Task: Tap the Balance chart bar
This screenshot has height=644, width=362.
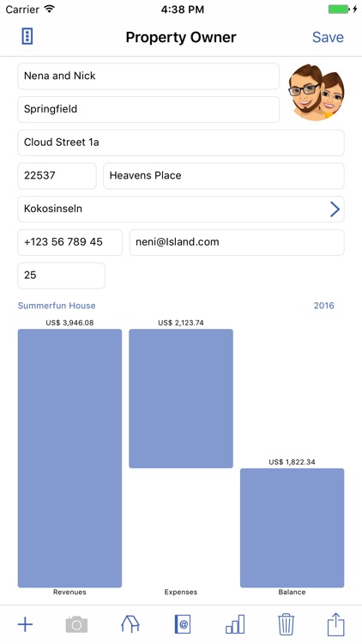Action: pyautogui.click(x=293, y=528)
